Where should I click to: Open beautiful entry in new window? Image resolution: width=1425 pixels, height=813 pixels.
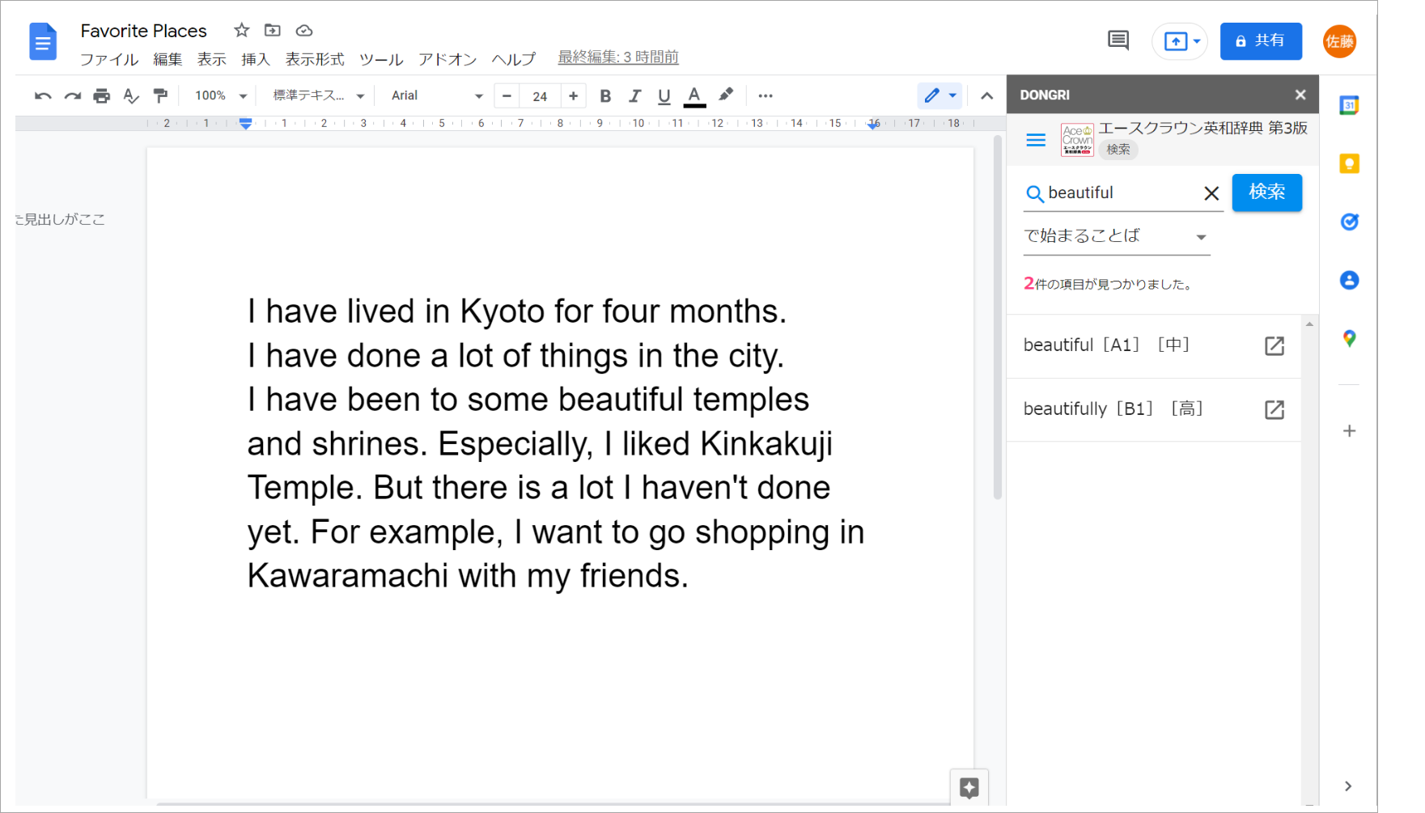[1274, 346]
